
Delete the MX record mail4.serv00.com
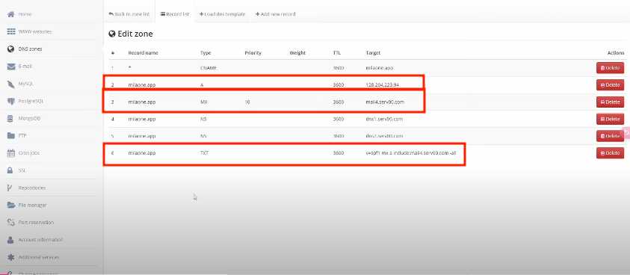[x=610, y=102]
